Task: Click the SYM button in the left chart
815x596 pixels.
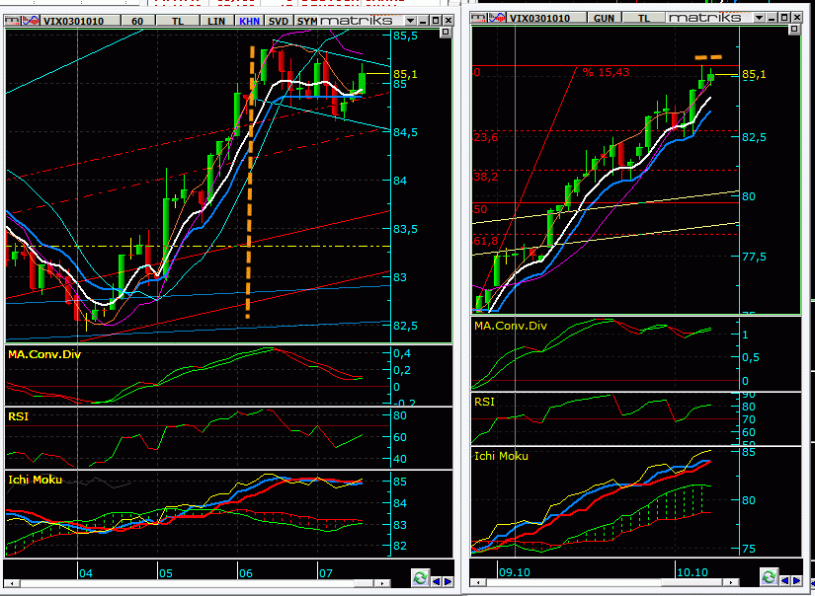Action: [x=308, y=20]
